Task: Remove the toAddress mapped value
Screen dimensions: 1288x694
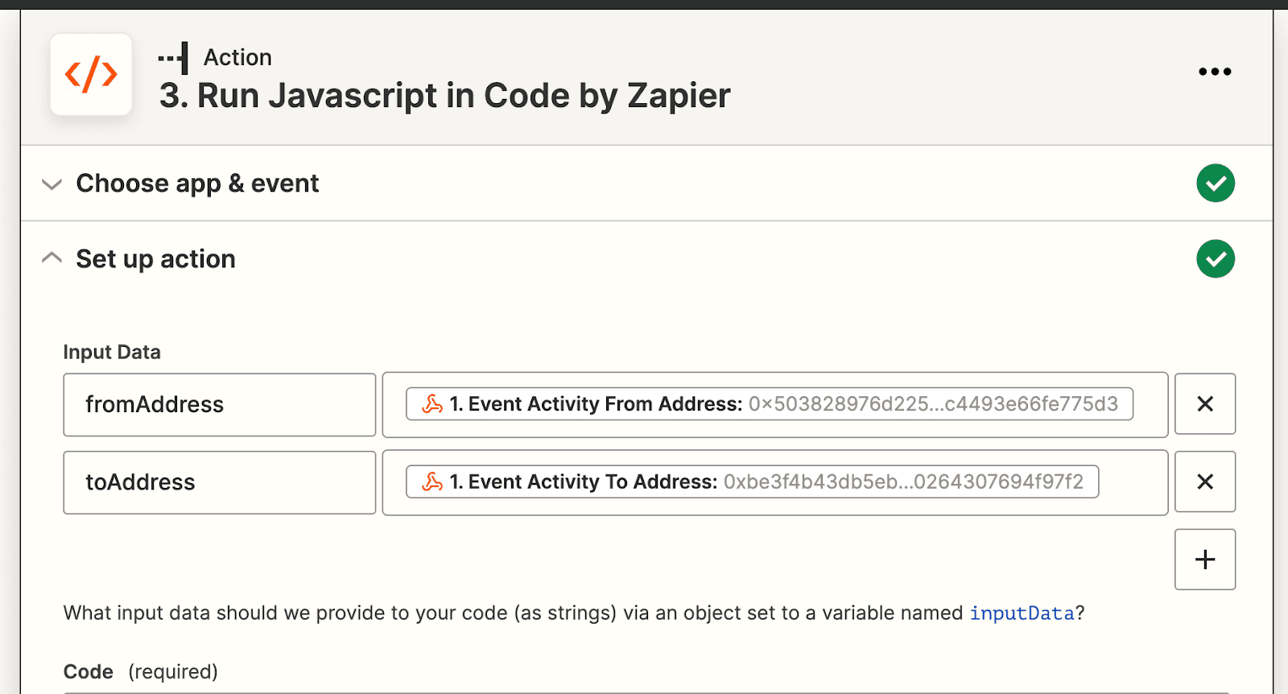Action: point(1204,481)
